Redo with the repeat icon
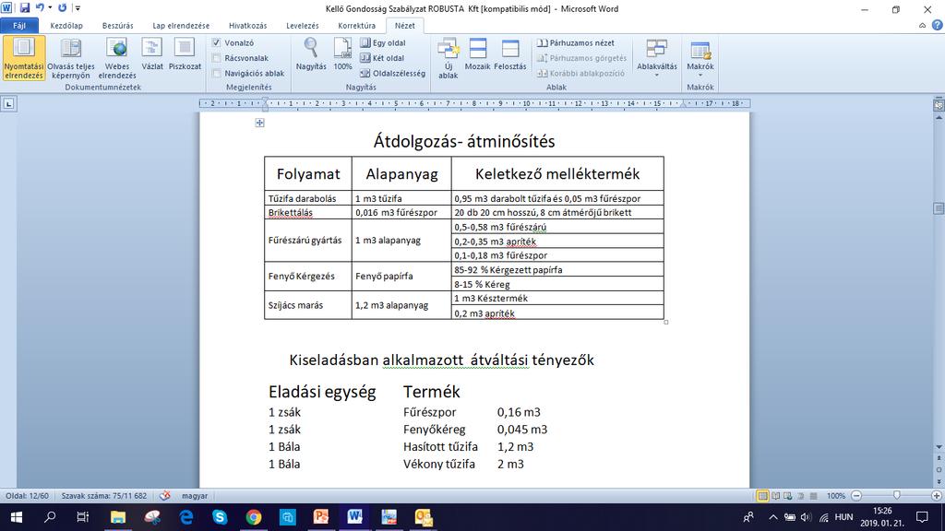 (x=62, y=8)
